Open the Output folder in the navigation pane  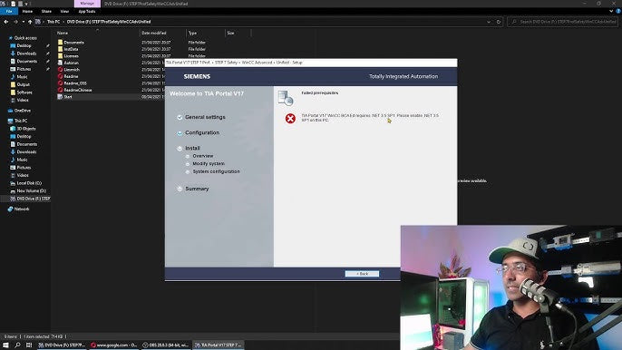23,84
